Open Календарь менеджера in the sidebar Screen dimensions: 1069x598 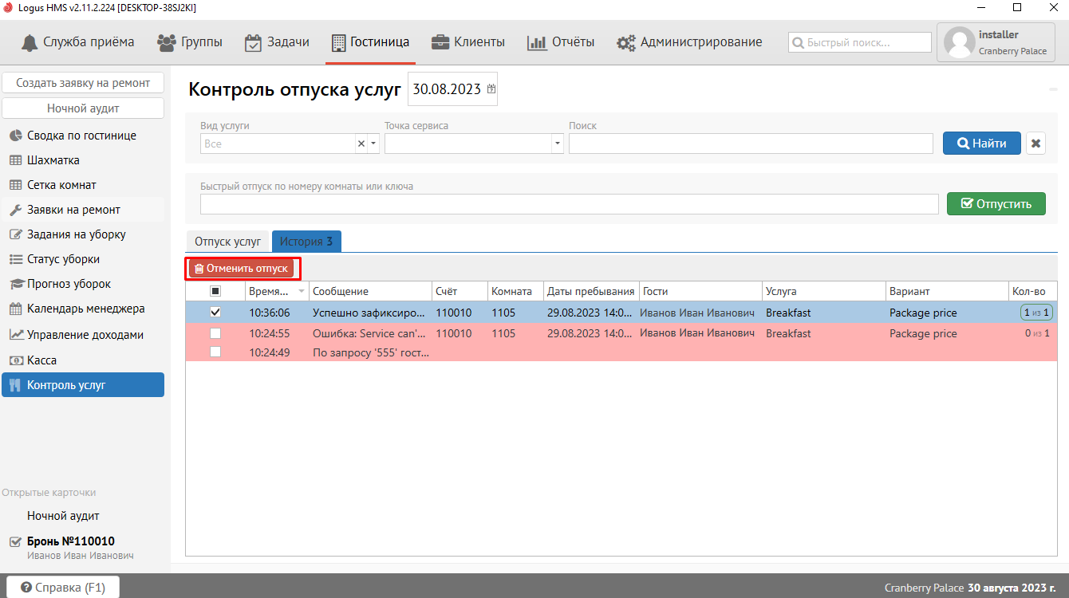coord(85,309)
